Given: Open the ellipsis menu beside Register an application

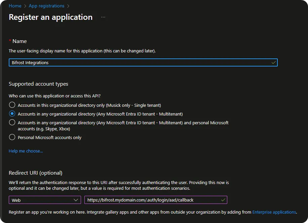Looking at the screenshot, I should coord(103,17).
